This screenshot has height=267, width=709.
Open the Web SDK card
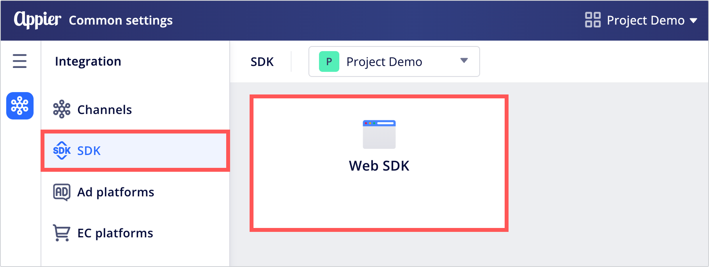[379, 163]
